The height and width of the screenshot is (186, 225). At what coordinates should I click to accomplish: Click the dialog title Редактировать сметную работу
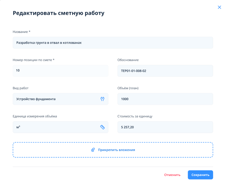point(59,13)
